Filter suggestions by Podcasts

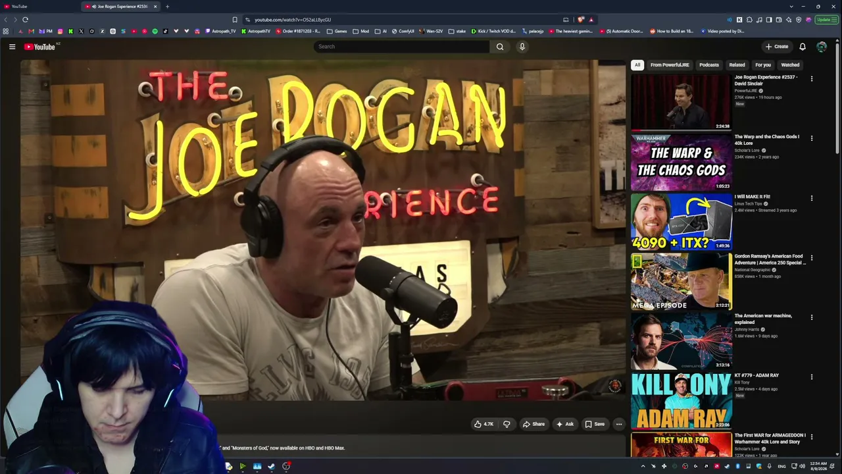709,65
